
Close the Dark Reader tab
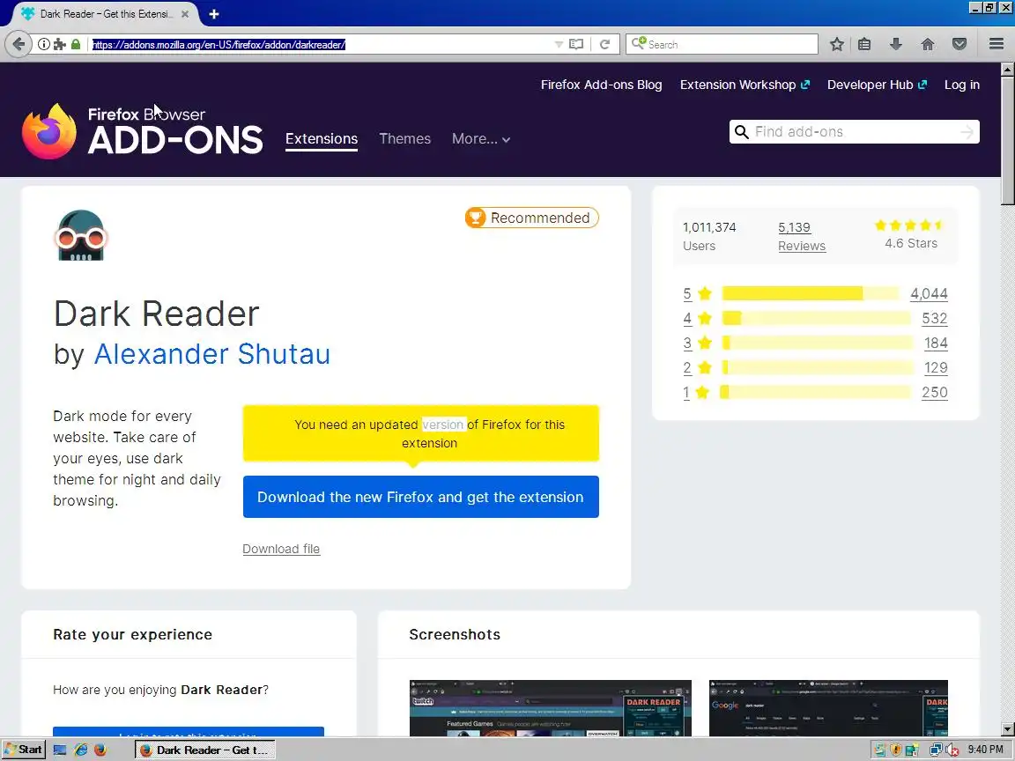(185, 13)
